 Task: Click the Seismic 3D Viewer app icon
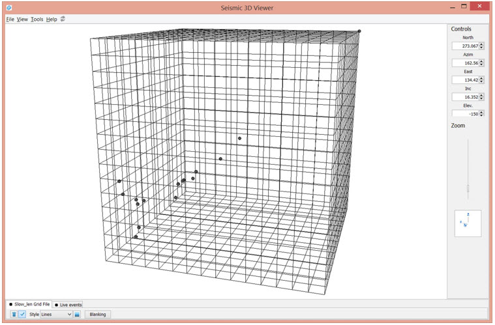point(8,7)
